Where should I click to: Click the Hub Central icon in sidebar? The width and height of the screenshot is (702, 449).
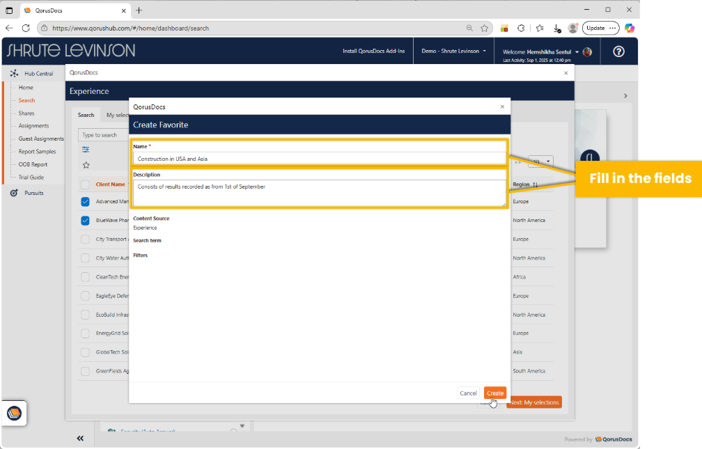pos(14,74)
